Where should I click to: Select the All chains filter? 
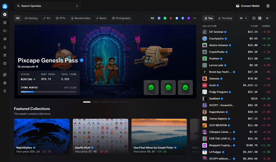pos(152,18)
